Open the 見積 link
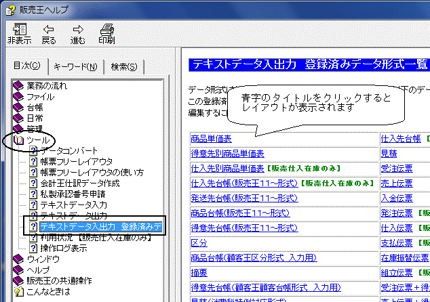 pyautogui.click(x=389, y=154)
